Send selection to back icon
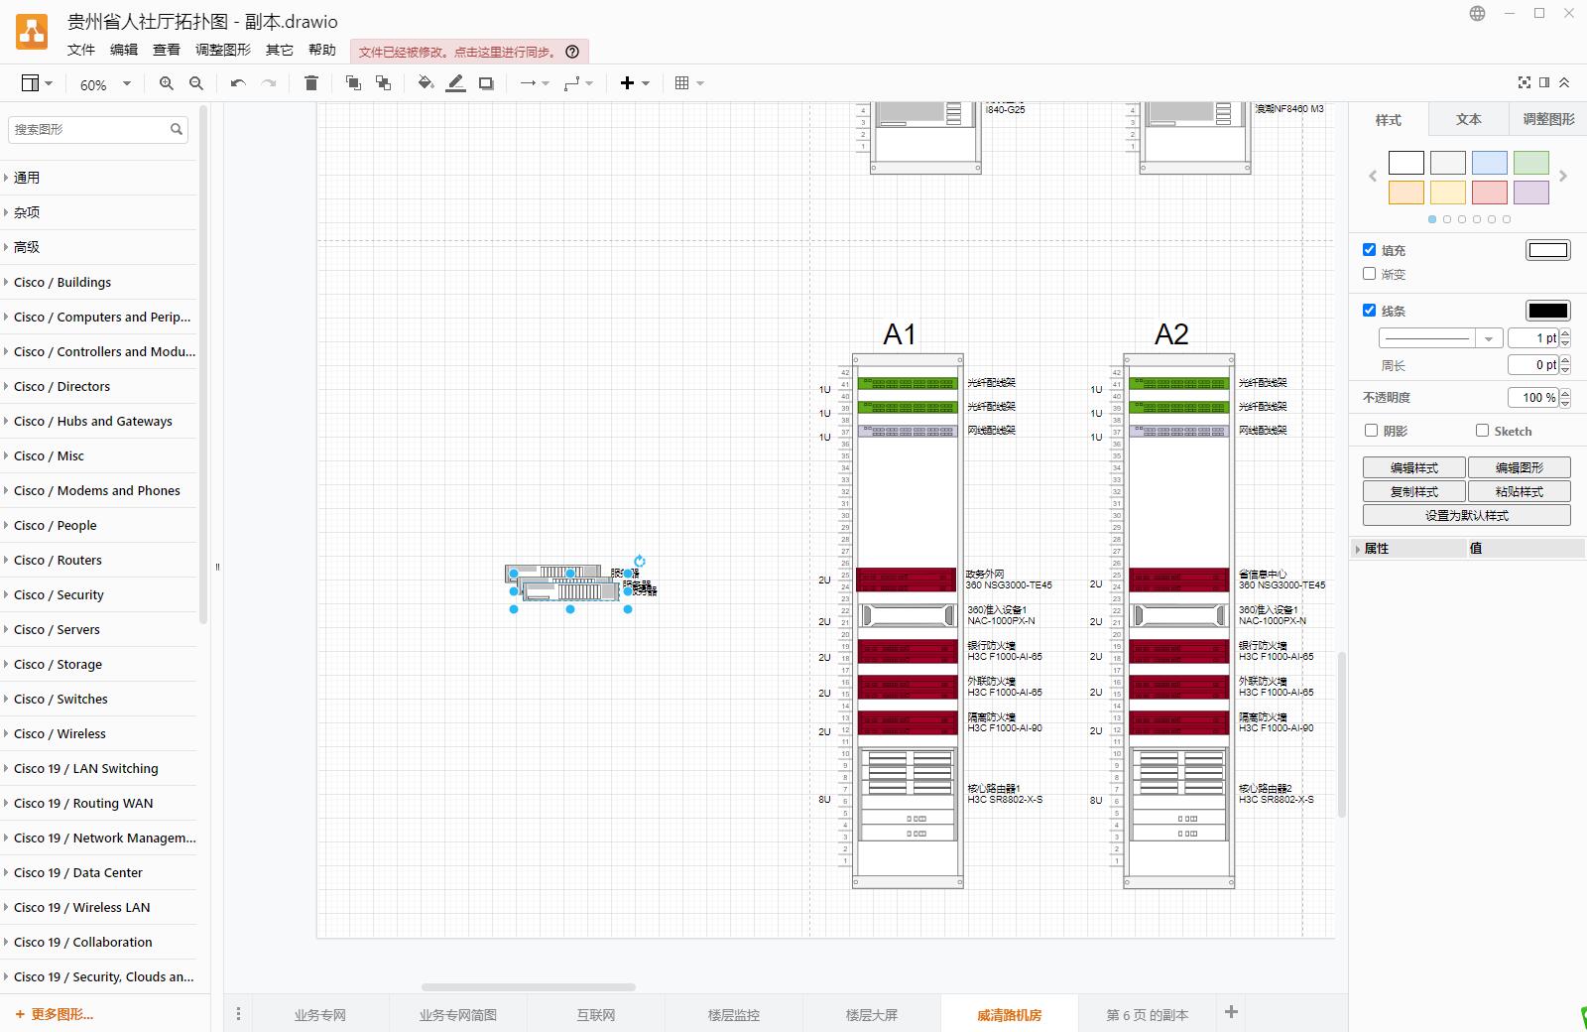Image resolution: width=1587 pixels, height=1032 pixels. 383,83
